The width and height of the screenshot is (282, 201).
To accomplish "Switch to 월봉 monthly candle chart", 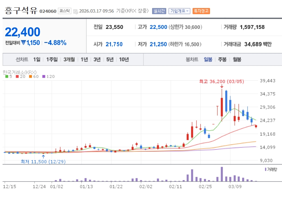I will pyautogui.click(x=237, y=59).
